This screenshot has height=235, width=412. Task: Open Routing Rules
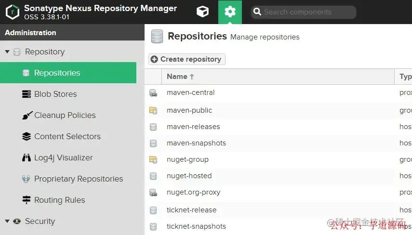tap(60, 200)
